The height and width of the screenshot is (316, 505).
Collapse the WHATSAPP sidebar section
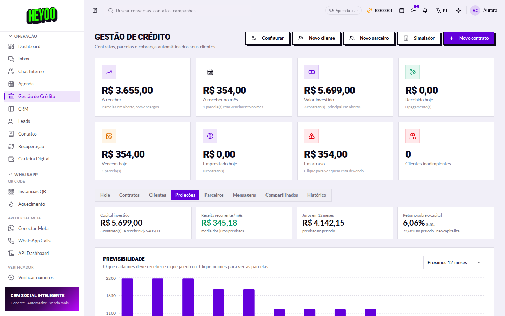[x=23, y=175]
